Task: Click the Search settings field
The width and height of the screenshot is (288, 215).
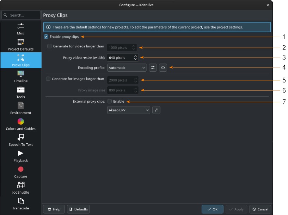Action: click(x=21, y=15)
